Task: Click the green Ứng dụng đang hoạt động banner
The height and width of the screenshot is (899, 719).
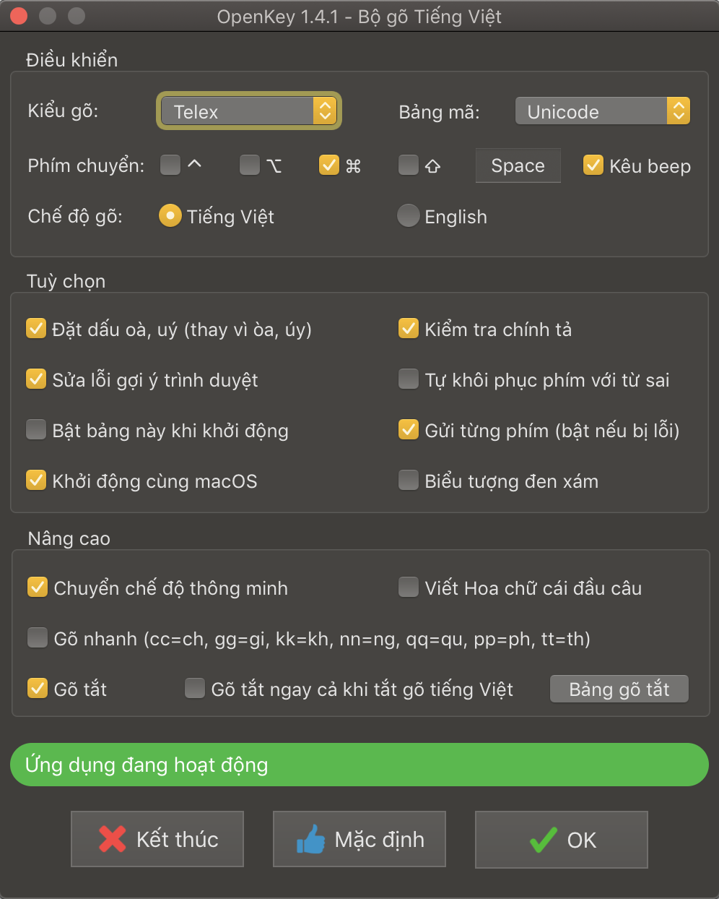Action: coord(359,765)
